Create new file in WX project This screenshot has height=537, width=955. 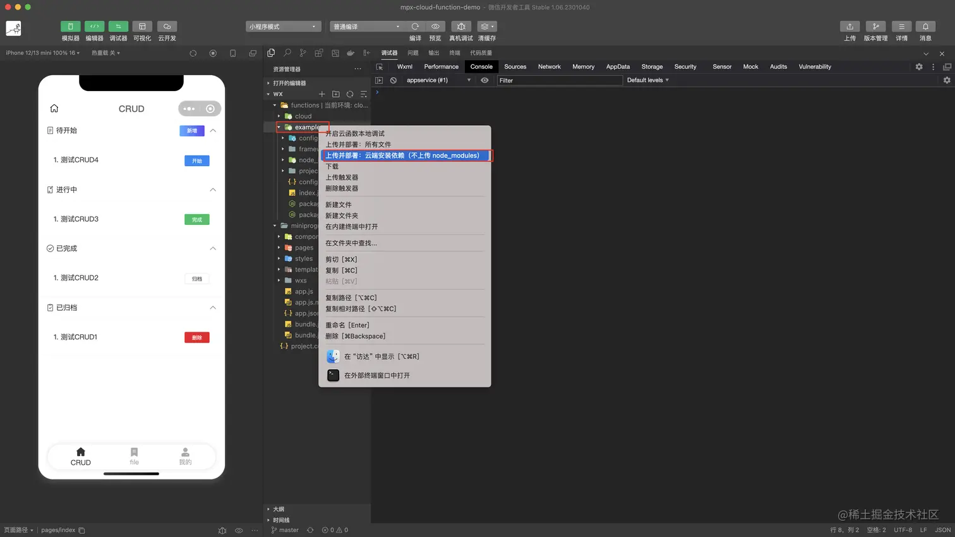[322, 94]
